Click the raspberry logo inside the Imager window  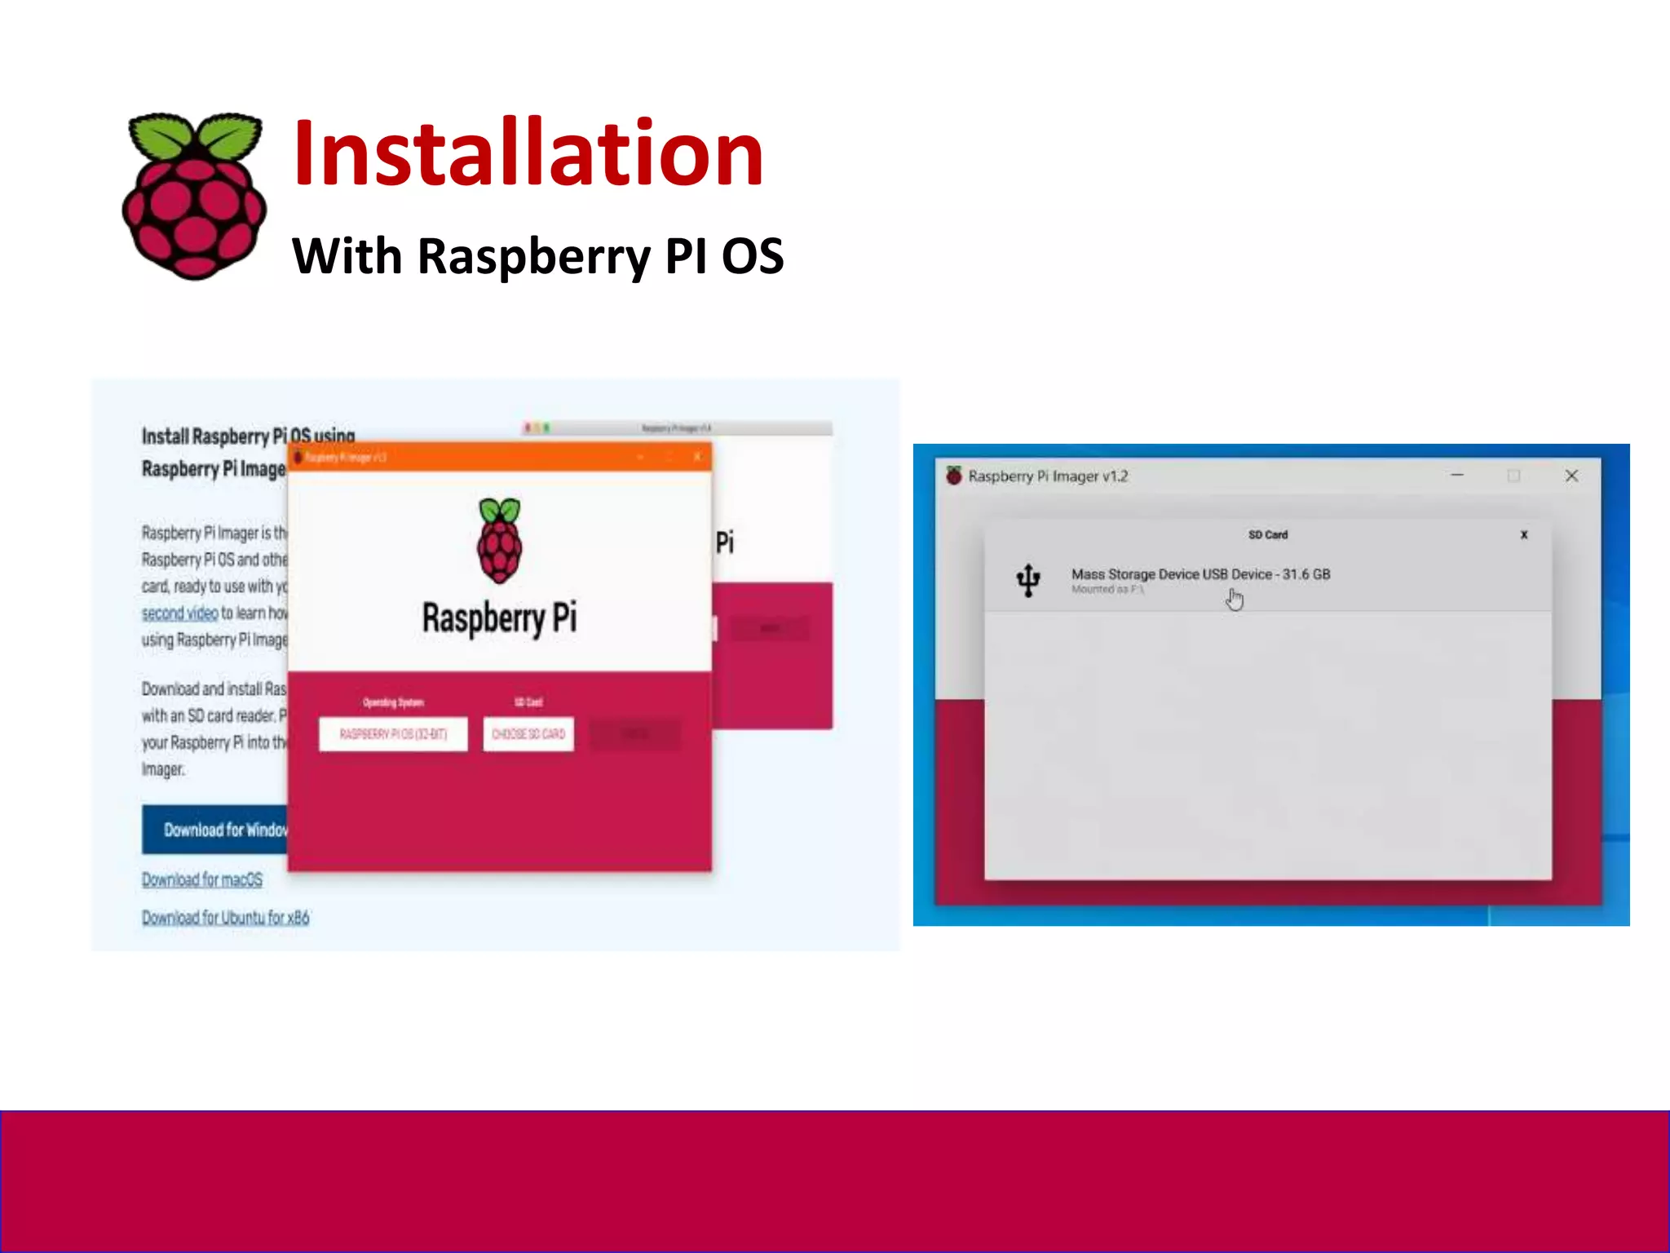pos(500,540)
